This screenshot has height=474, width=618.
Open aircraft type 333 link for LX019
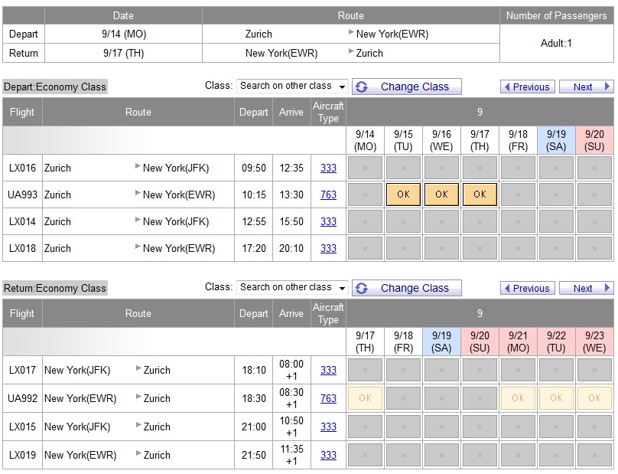coord(328,455)
